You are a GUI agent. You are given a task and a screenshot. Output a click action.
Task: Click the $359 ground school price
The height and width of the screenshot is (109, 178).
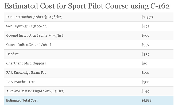[x=145, y=45]
